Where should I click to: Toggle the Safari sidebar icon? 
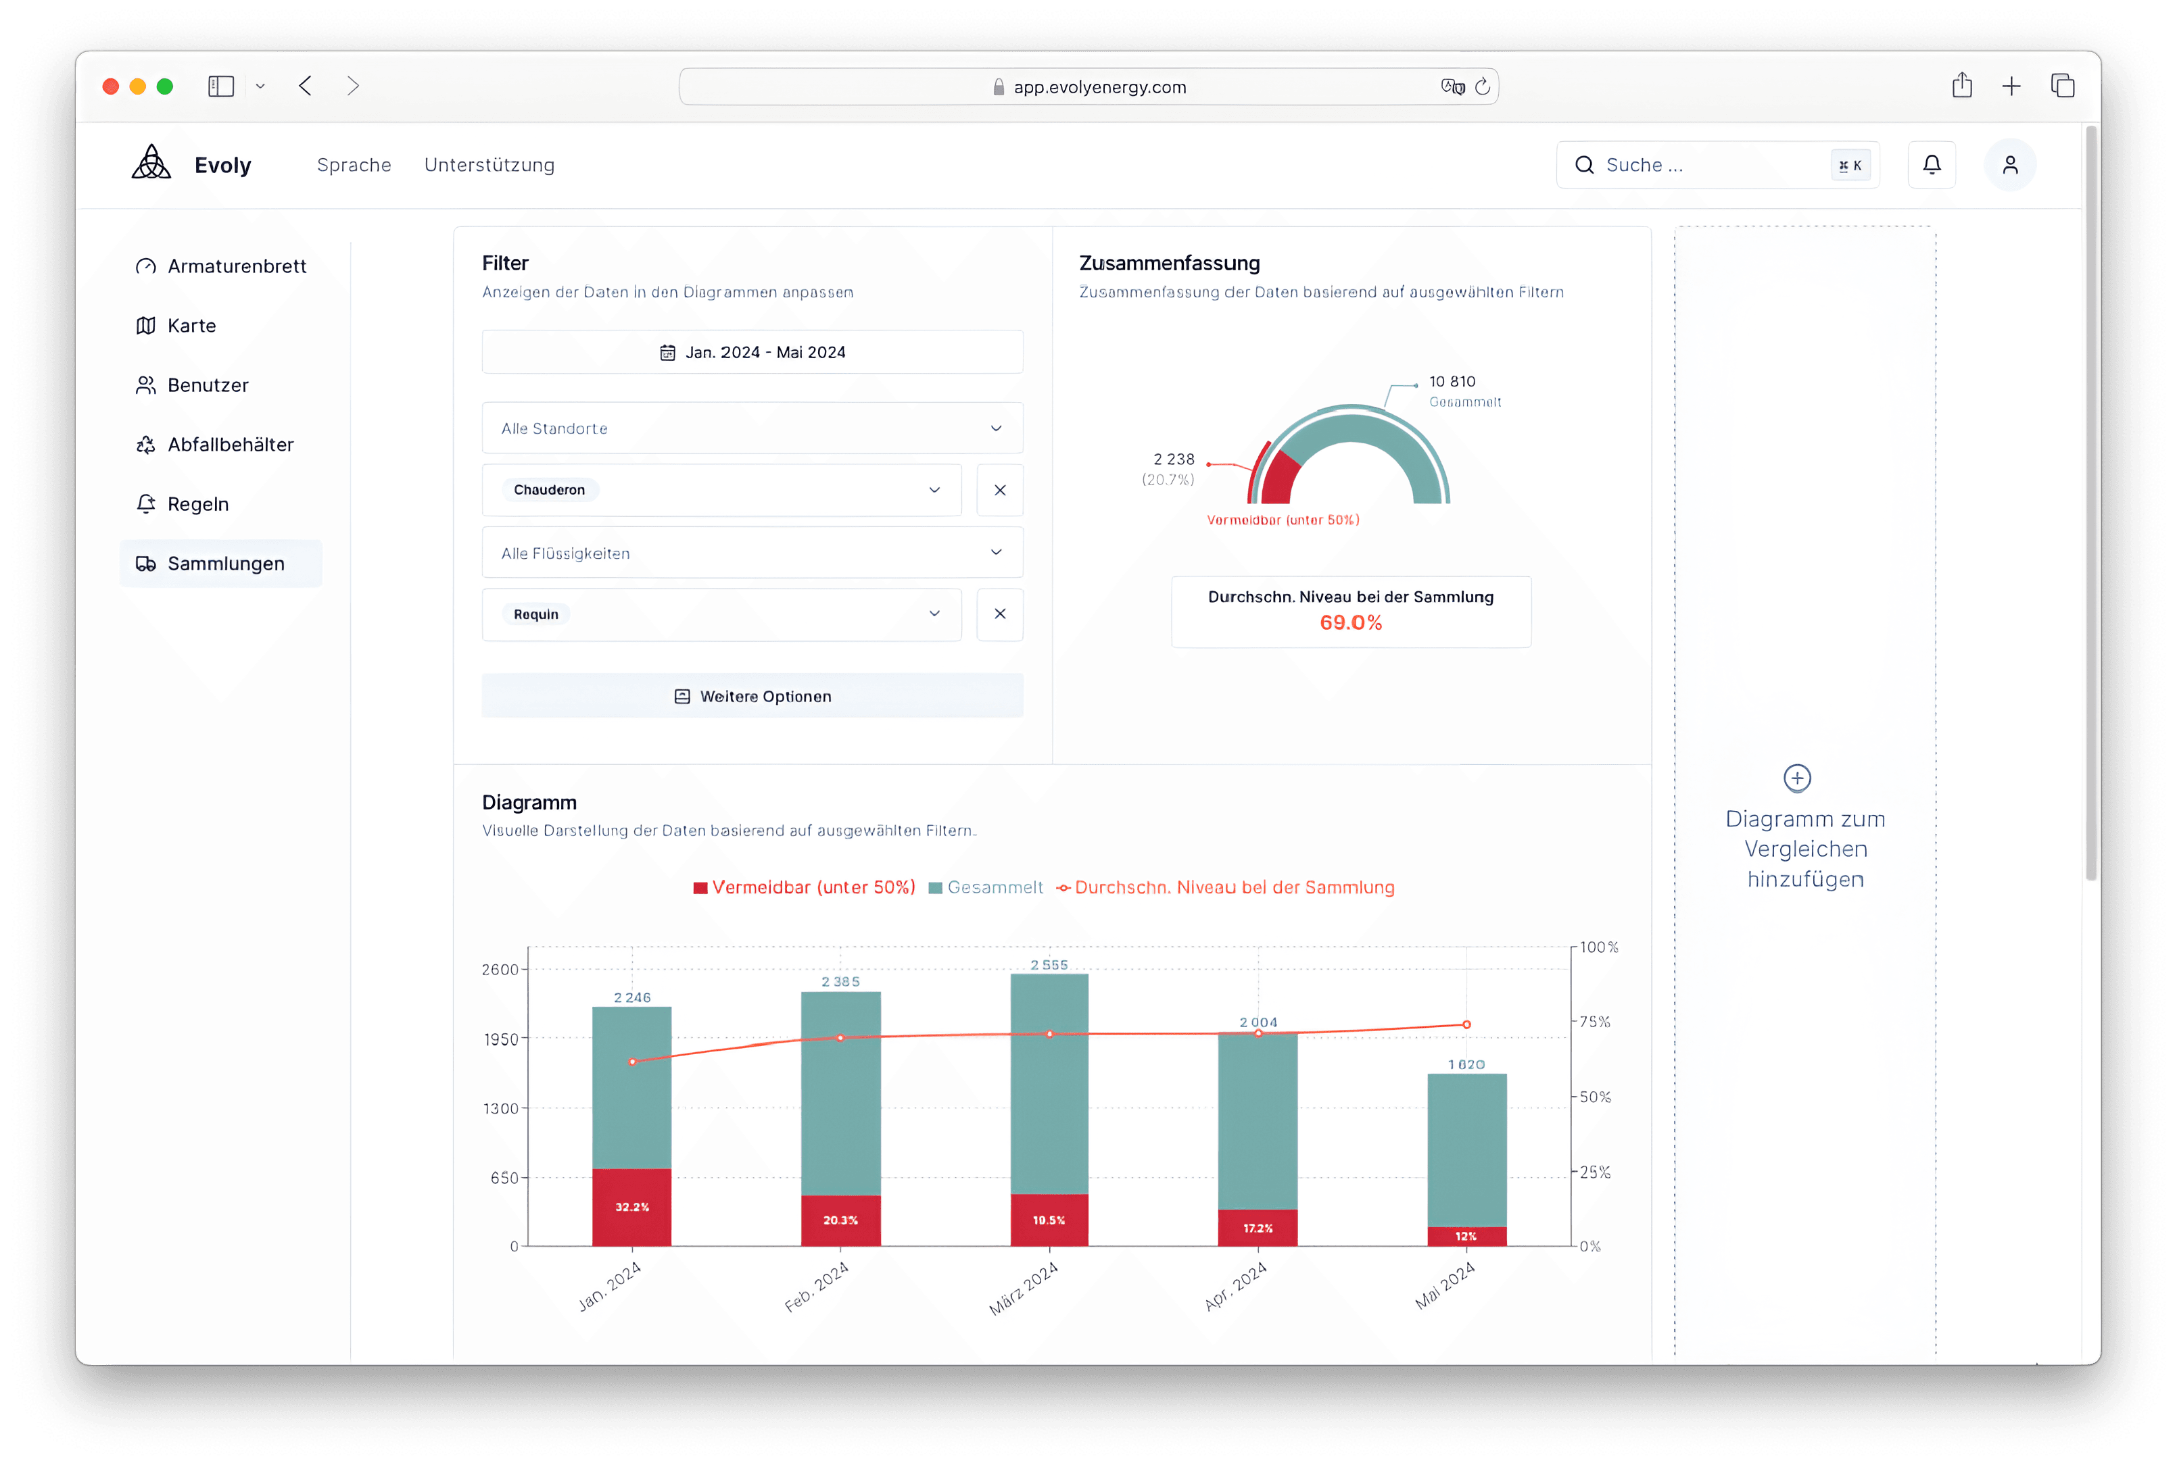pyautogui.click(x=220, y=86)
